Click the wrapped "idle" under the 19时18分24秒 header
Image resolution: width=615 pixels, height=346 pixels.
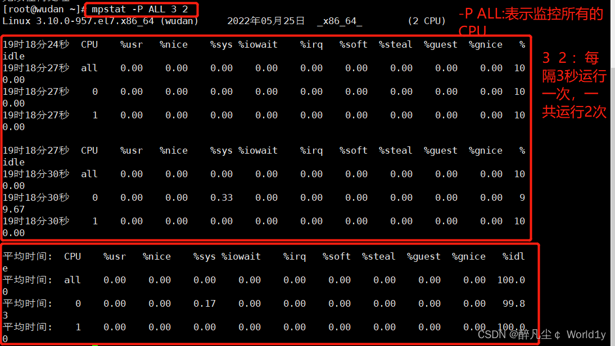(x=13, y=57)
